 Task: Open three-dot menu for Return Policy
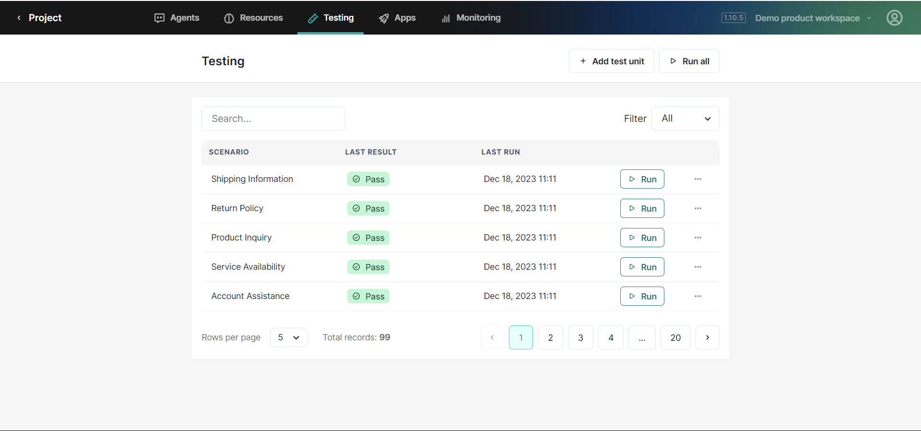(x=697, y=208)
